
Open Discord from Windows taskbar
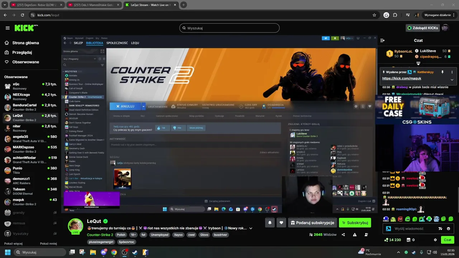tap(104, 252)
